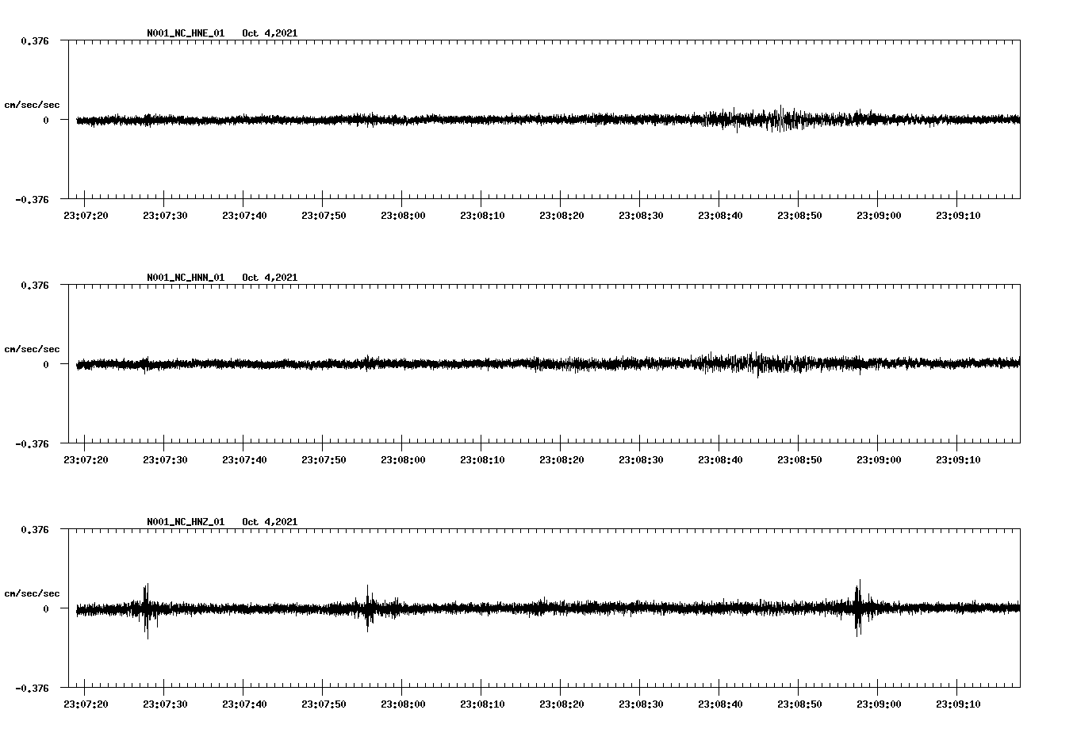Select the 0.376 upper limit on HNE plot

coord(34,40)
